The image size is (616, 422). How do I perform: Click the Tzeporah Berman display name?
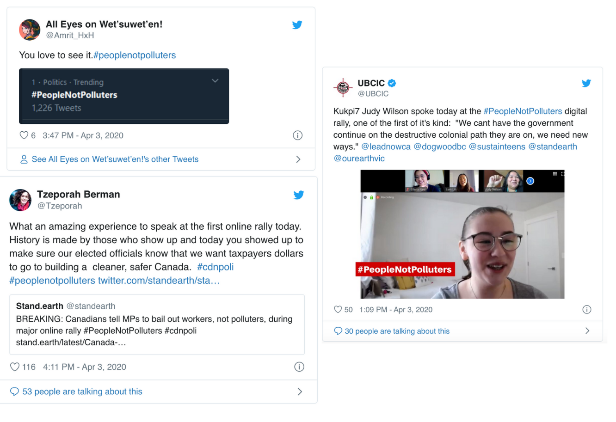click(79, 195)
